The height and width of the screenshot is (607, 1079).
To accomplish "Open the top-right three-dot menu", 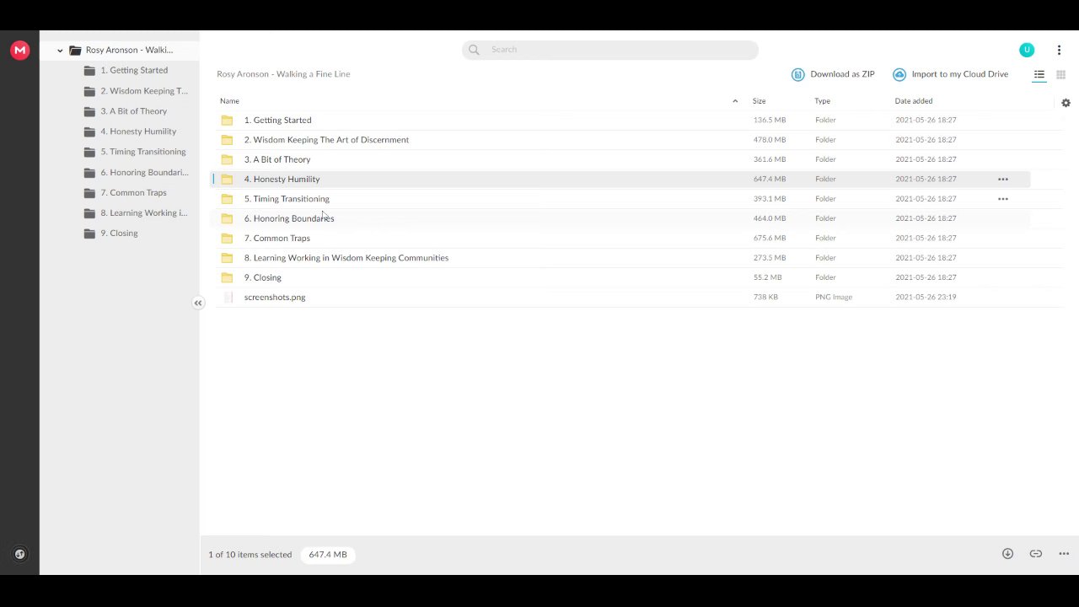I will (x=1059, y=50).
